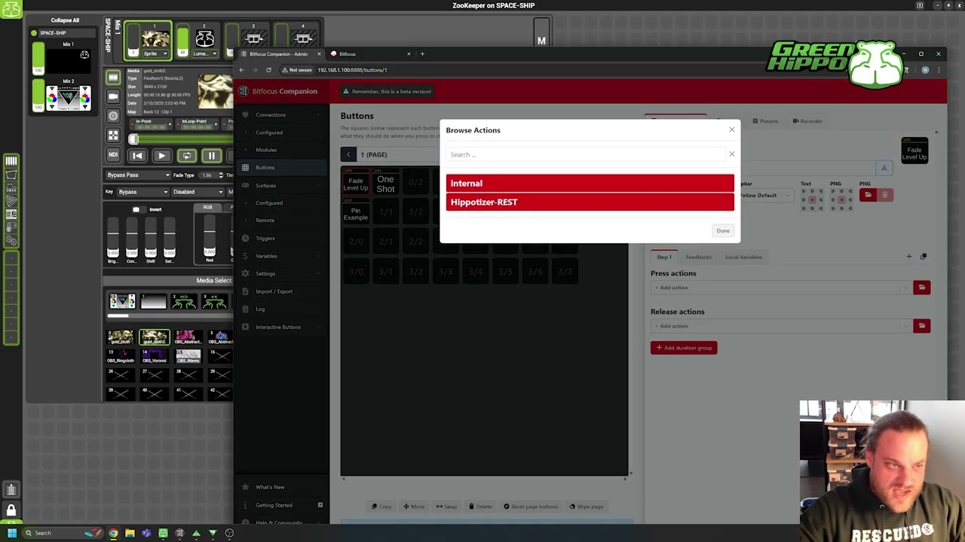Click the text font A icon

pyautogui.click(x=884, y=168)
